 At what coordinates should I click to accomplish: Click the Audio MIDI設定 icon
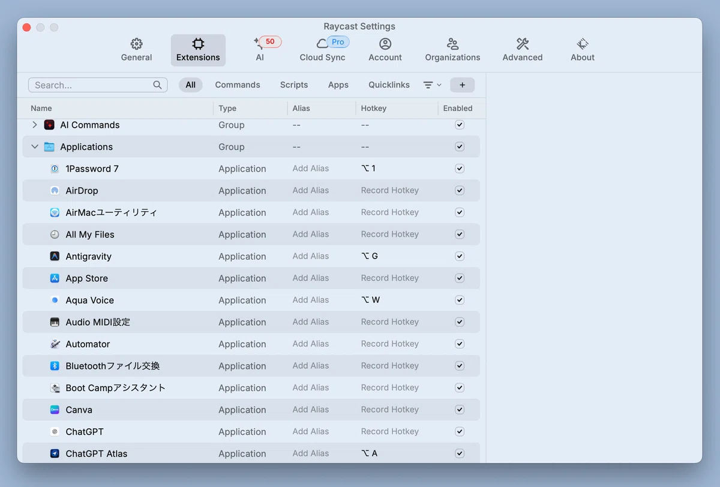click(x=55, y=322)
